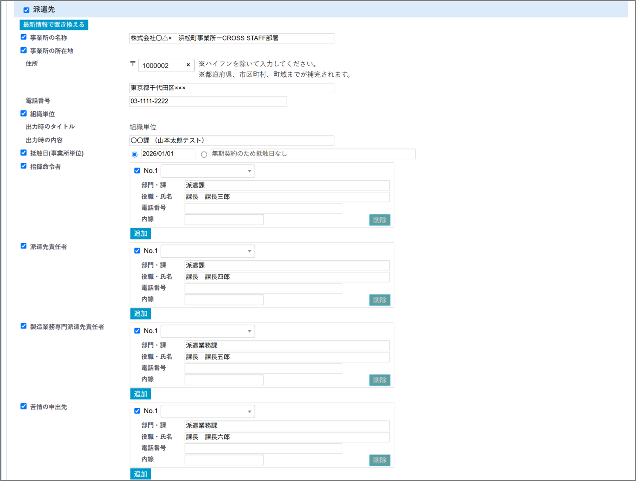The image size is (636, 481).
Task: Open the No.1 dropdown in 指揮命令者
Action: coord(208,171)
